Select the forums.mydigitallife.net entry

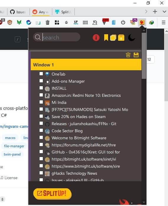[x=84, y=145]
